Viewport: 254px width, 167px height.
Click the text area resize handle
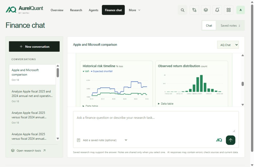pyautogui.click(x=234, y=131)
